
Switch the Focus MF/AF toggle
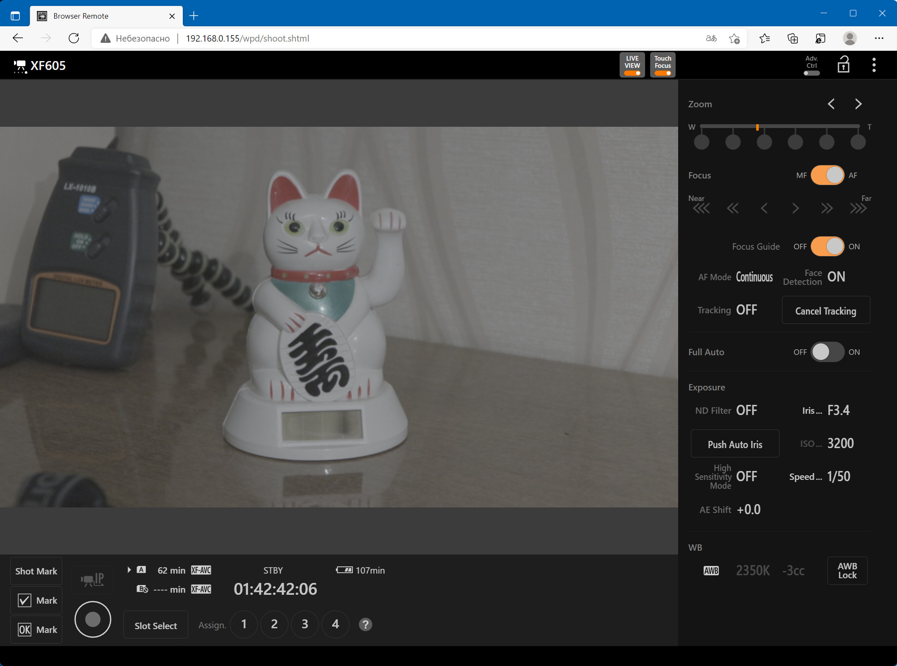[827, 175]
